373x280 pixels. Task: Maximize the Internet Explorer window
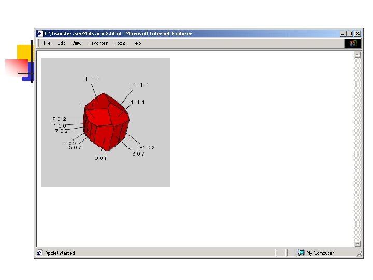click(350, 34)
